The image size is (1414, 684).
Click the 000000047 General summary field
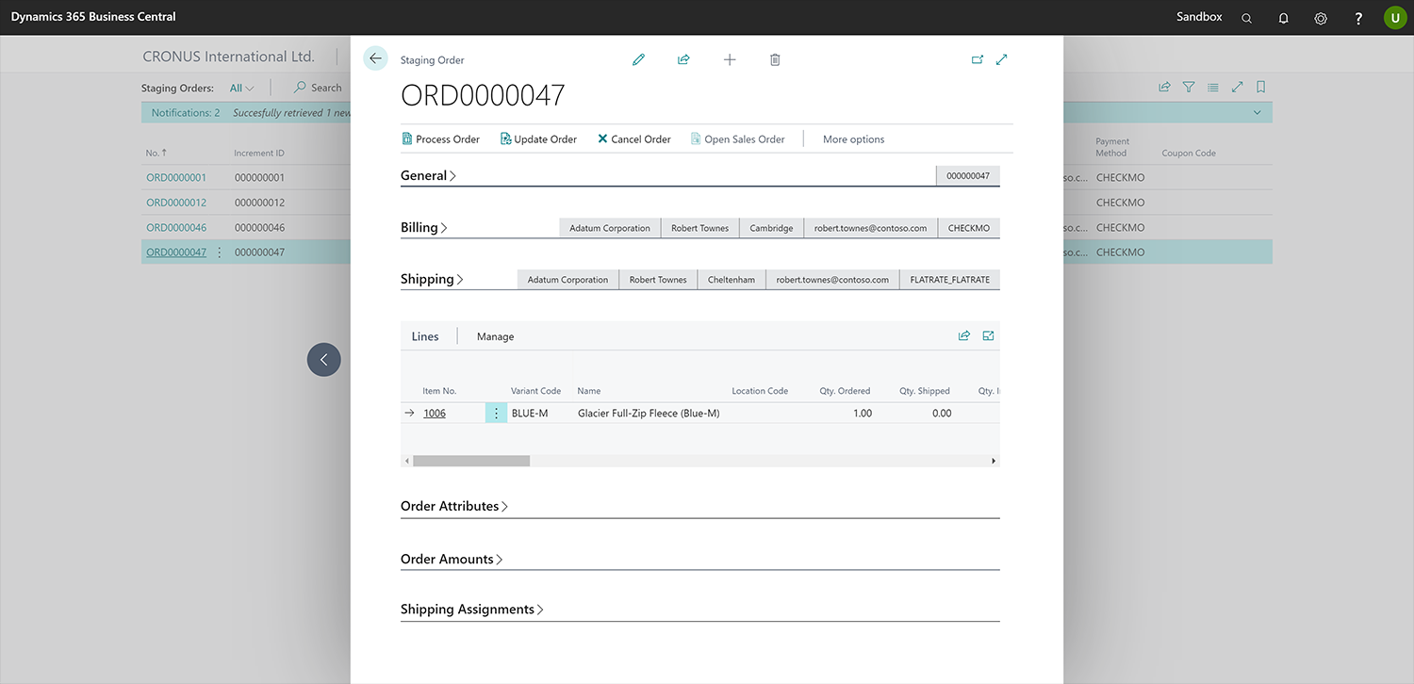point(968,176)
